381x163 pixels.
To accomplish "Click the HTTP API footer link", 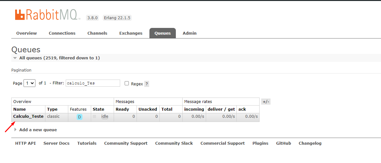I will [25, 143].
